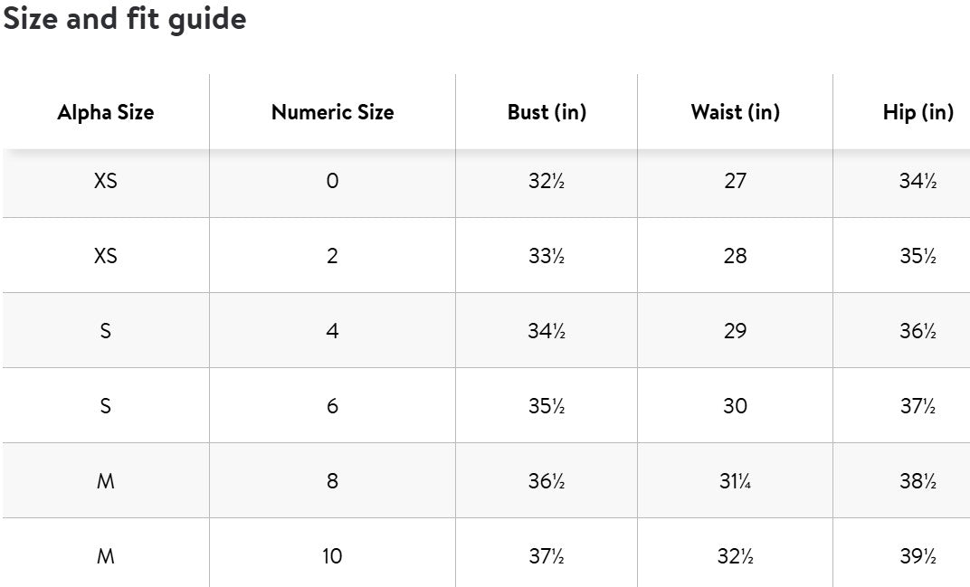970x587 pixels.
Task: Select the Waist (in) column header
Action: click(x=735, y=112)
